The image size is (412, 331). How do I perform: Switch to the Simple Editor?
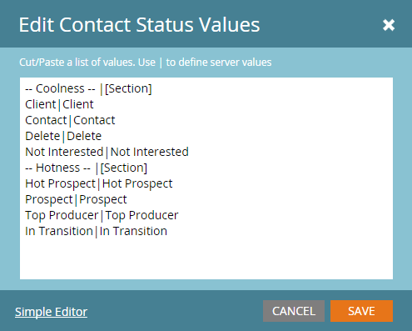point(51,312)
